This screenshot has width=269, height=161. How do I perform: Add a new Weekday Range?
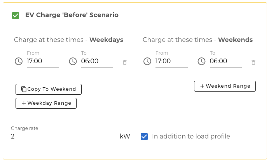[46, 103]
